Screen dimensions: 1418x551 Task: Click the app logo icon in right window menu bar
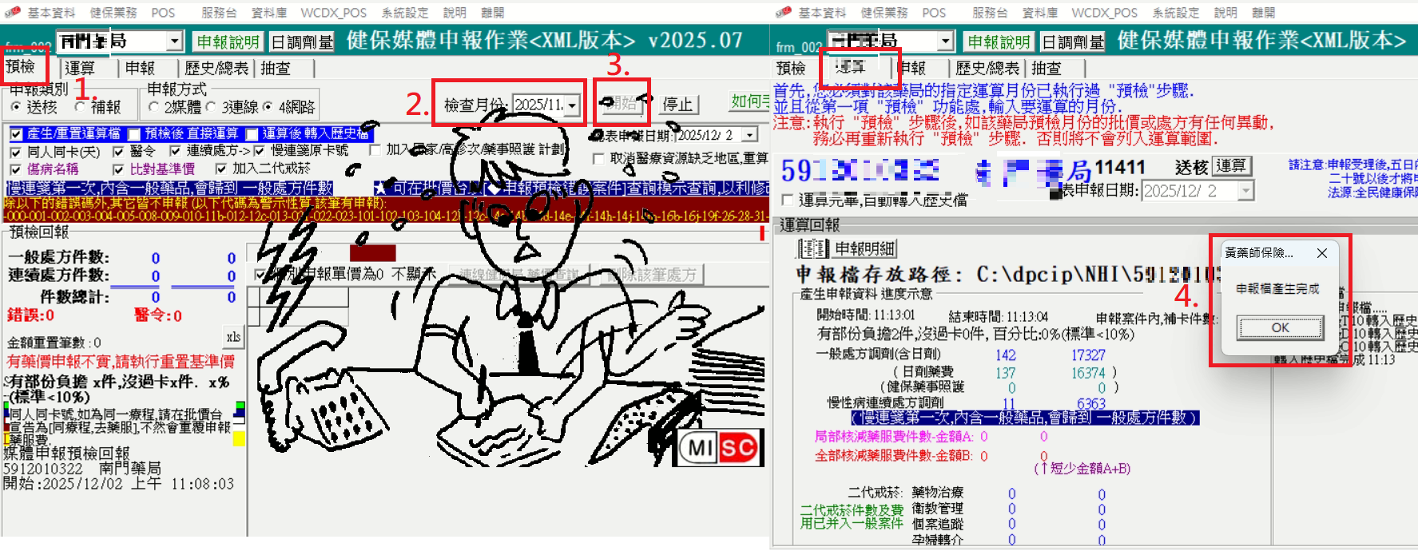pos(784,12)
